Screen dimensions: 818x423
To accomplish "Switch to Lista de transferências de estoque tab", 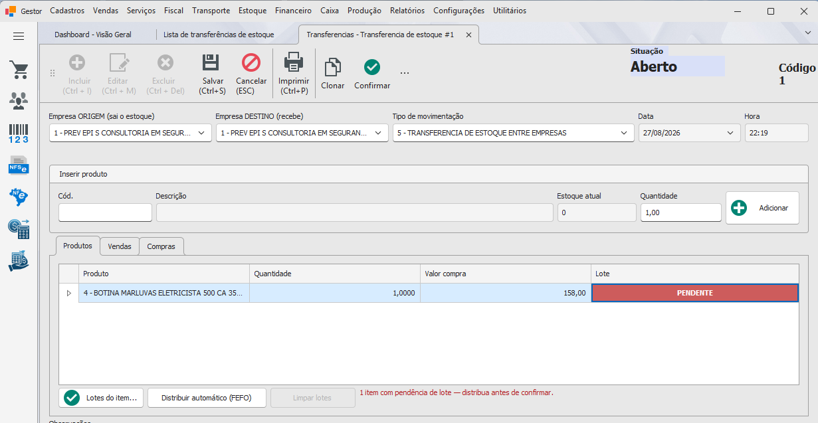I will 219,35.
